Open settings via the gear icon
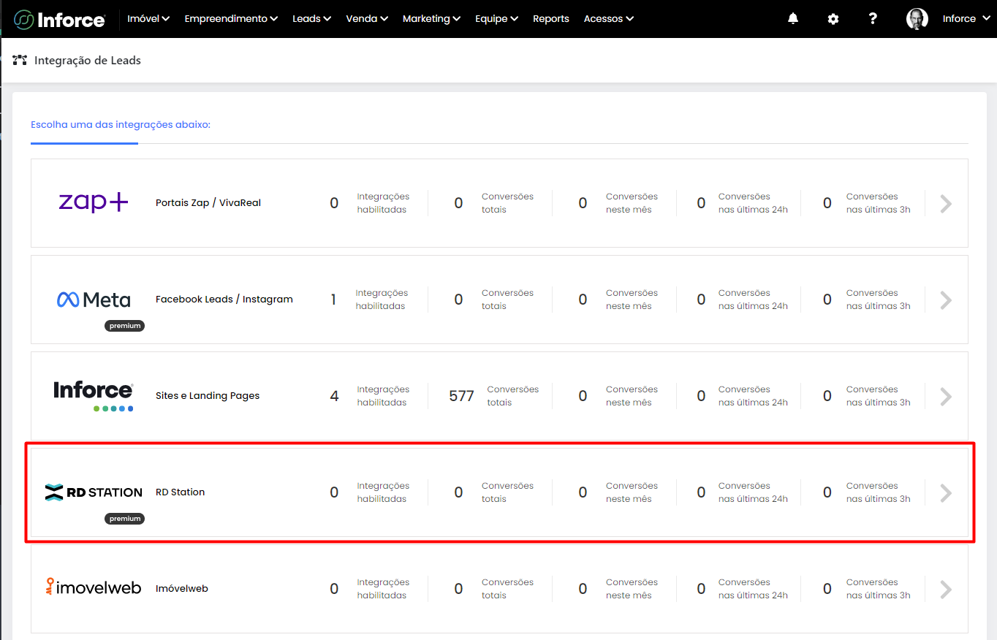The height and width of the screenshot is (640, 997). point(833,19)
